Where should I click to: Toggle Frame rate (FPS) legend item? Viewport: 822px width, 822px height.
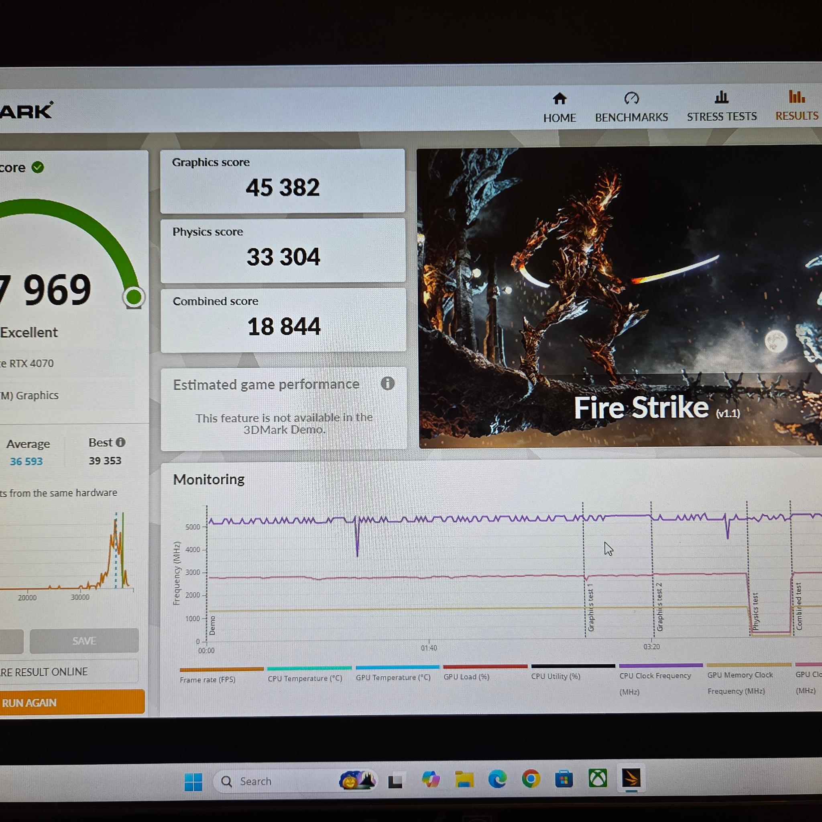click(x=221, y=676)
